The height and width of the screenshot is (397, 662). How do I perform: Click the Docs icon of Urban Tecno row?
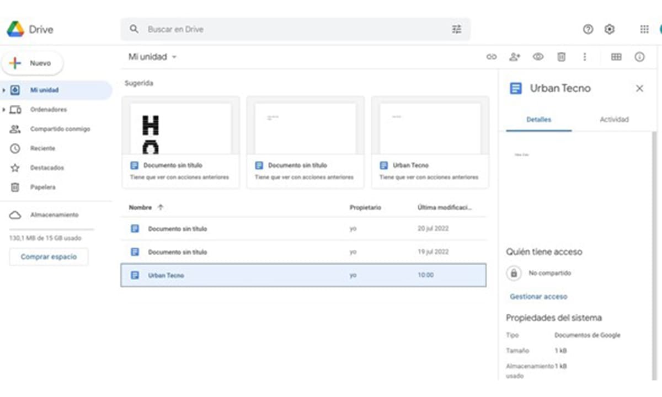tap(135, 275)
